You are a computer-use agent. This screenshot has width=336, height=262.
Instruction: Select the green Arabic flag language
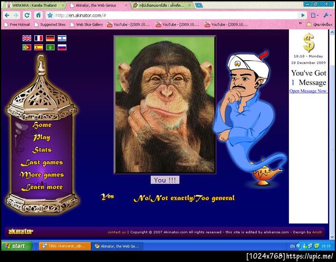(x=50, y=47)
